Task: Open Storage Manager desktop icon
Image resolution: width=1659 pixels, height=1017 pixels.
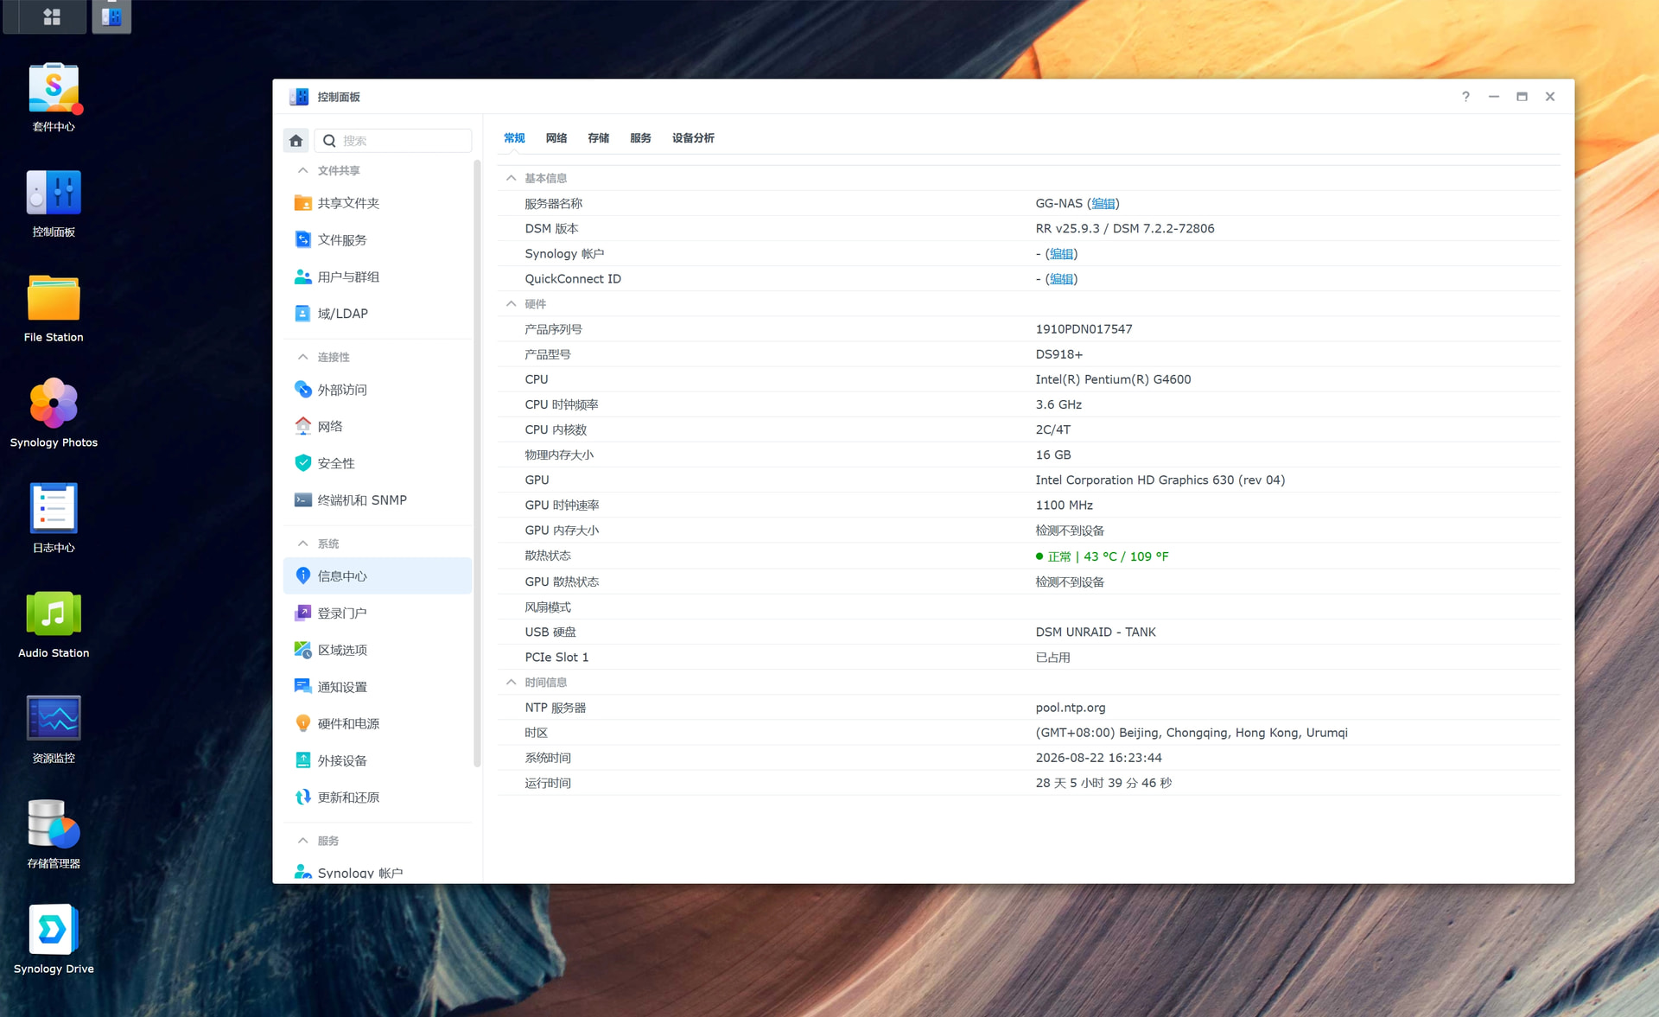Action: pyautogui.click(x=54, y=823)
